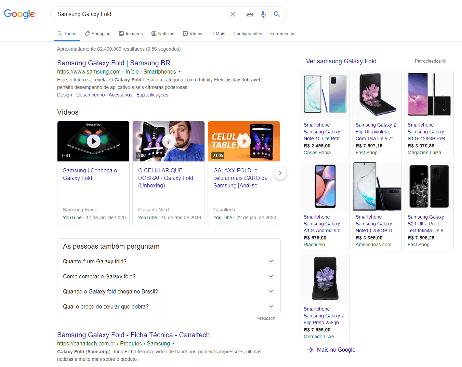
Task: Open the on-screen keyboard icon
Action: 250,14
